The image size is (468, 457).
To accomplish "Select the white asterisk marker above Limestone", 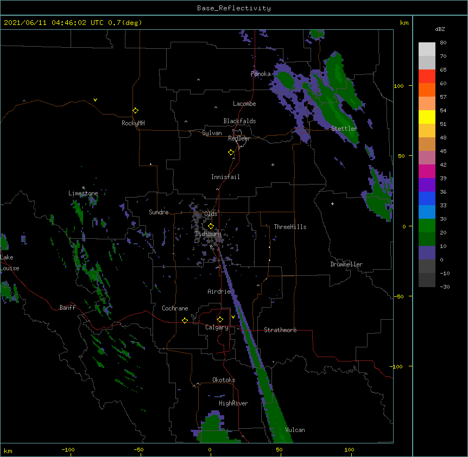I will click(x=84, y=188).
